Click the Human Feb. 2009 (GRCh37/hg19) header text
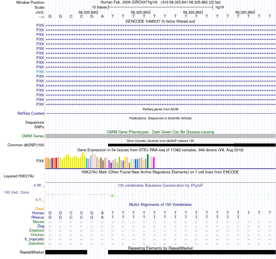276x259 pixels. click(x=129, y=2)
